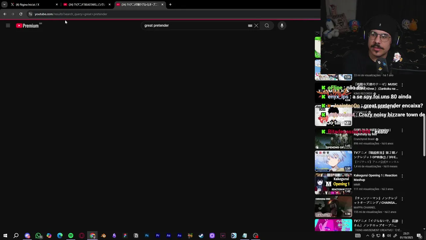Show hidden system tray icons chevron
This screenshot has width=426, height=240.
coord(368,236)
